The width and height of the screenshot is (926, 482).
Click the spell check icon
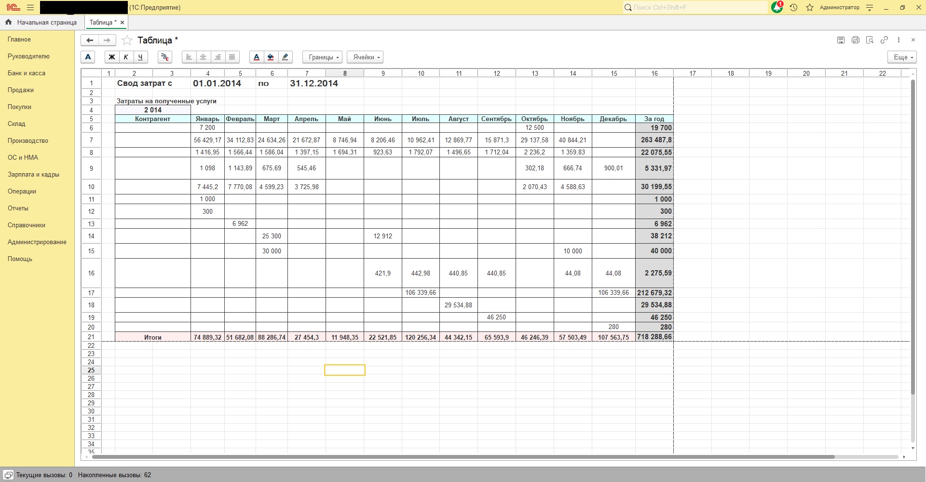click(165, 57)
